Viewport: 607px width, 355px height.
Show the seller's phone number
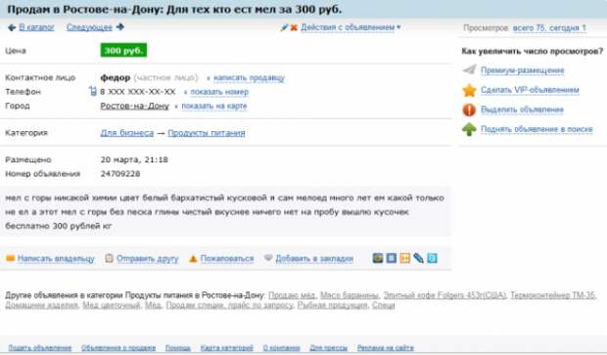[219, 92]
